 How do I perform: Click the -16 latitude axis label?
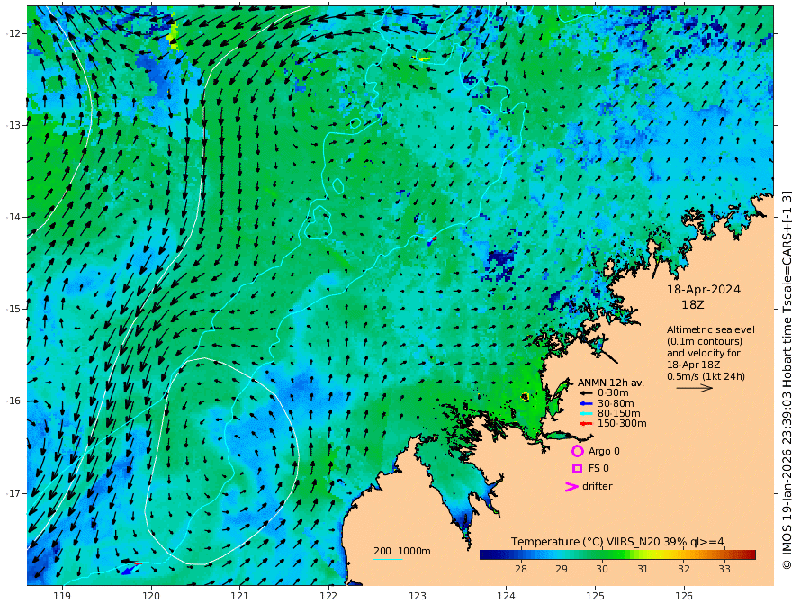click(13, 400)
